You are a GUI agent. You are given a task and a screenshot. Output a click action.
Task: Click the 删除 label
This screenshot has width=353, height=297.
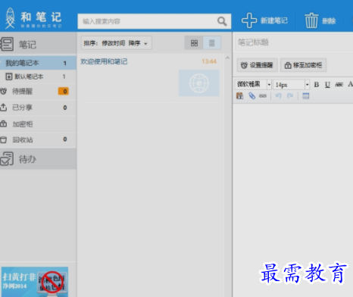click(329, 21)
